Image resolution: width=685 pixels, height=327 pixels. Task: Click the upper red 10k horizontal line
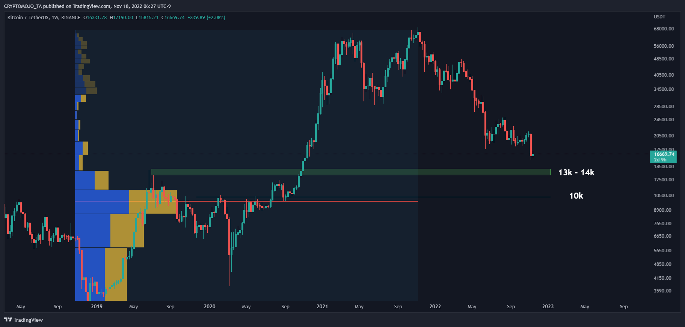click(x=373, y=197)
